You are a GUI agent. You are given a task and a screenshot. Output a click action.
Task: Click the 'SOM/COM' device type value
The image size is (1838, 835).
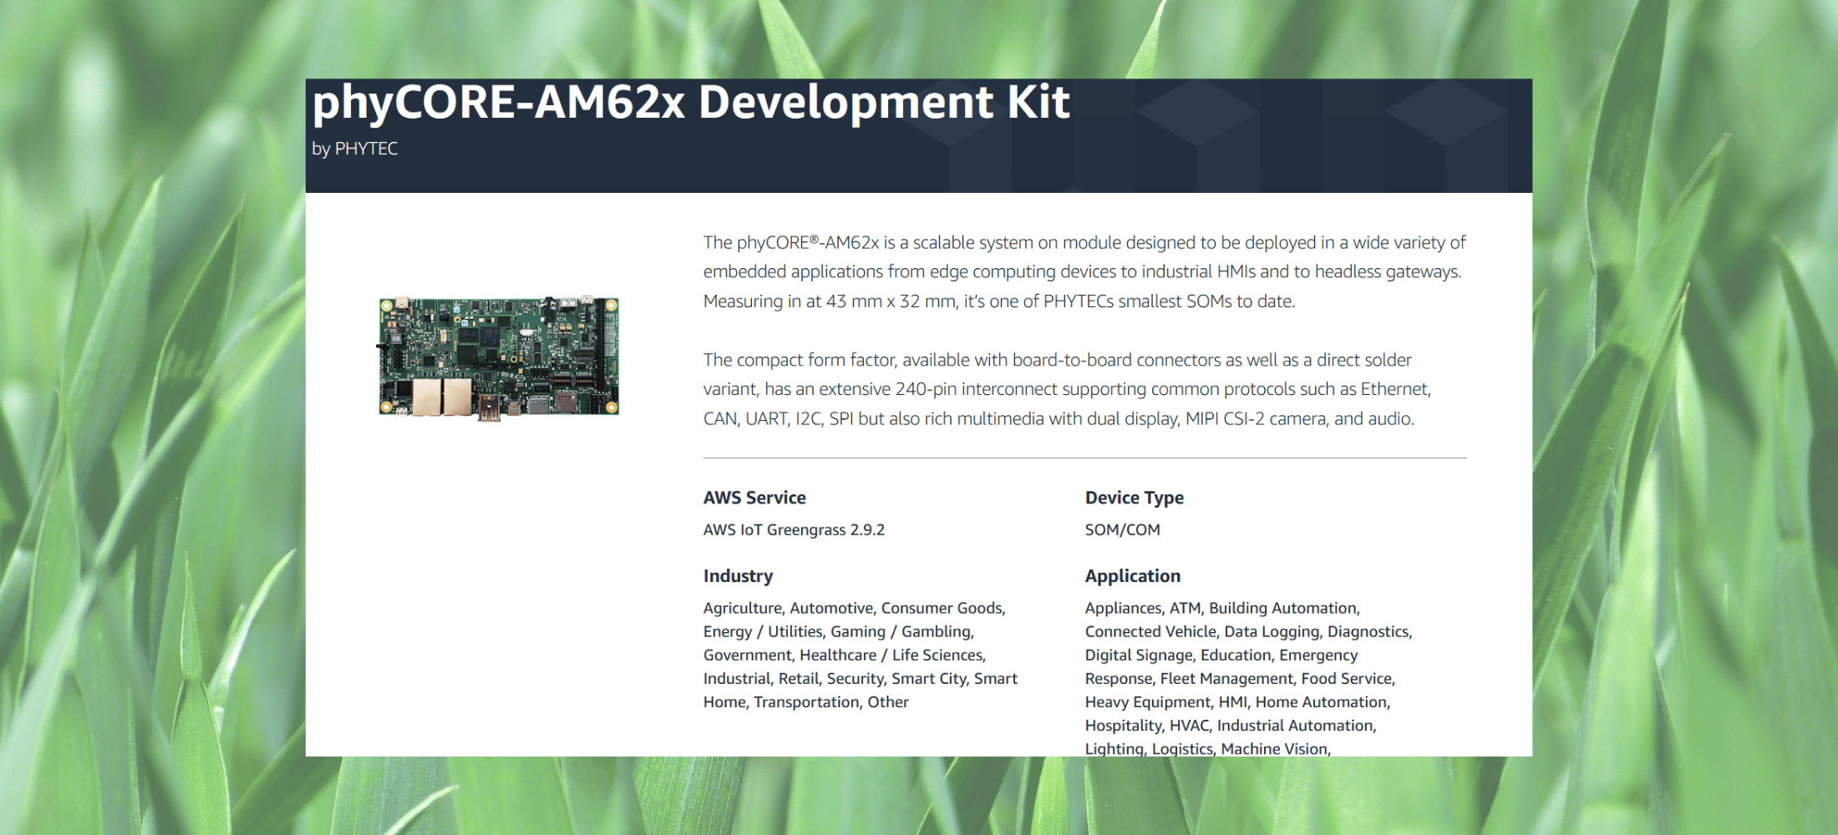coord(1122,529)
